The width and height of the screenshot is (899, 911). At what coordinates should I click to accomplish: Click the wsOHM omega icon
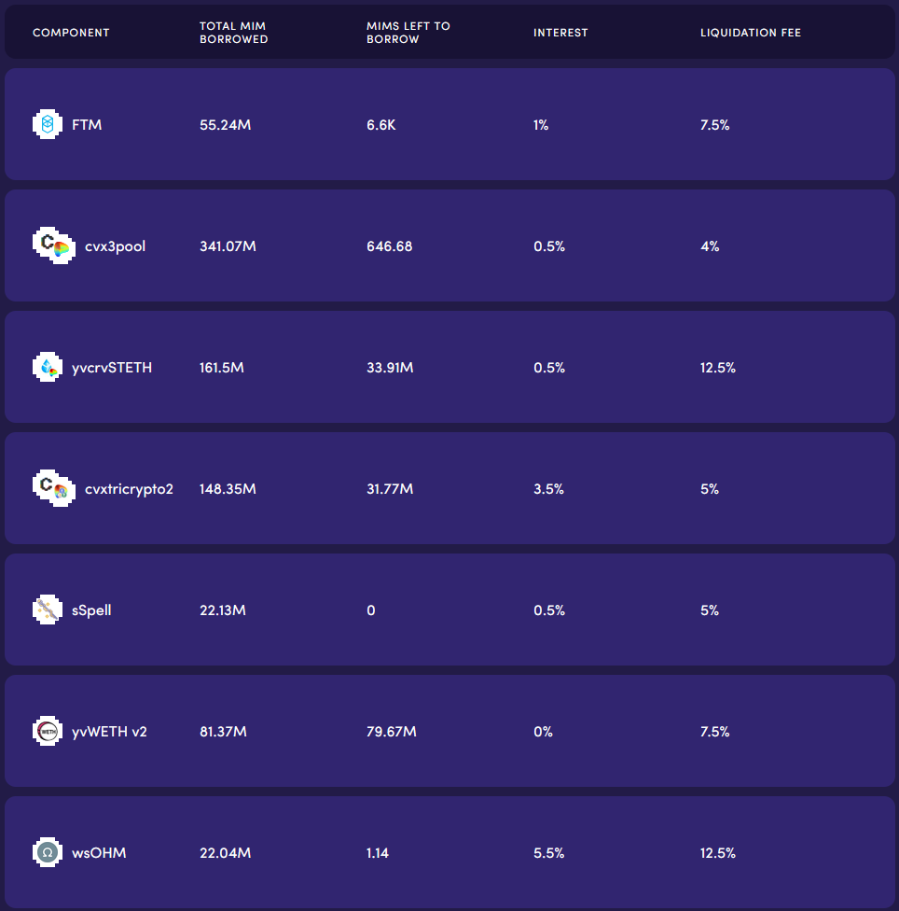47,852
